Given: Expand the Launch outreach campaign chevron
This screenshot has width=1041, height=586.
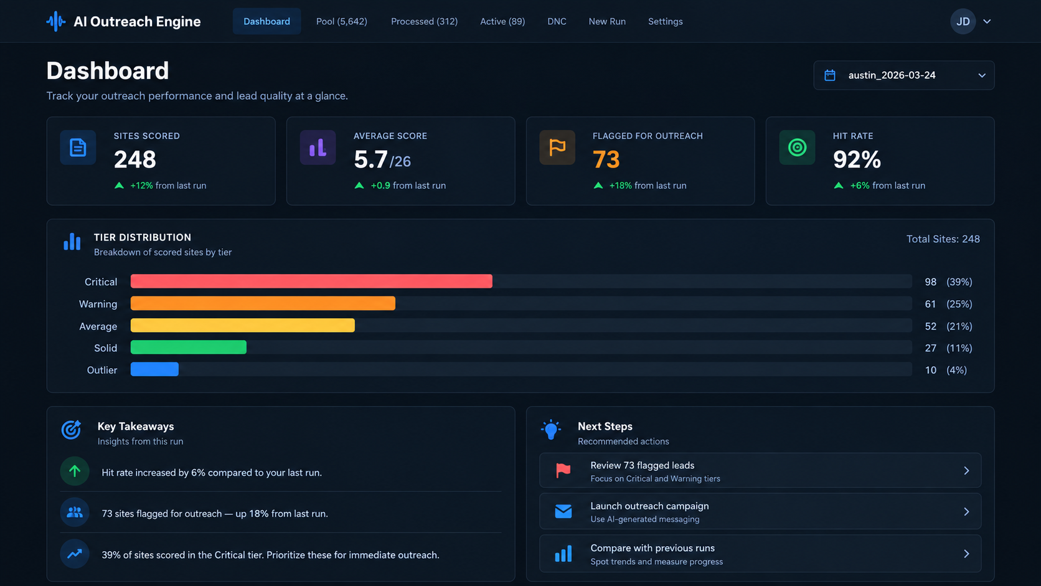Looking at the screenshot, I should point(966,512).
